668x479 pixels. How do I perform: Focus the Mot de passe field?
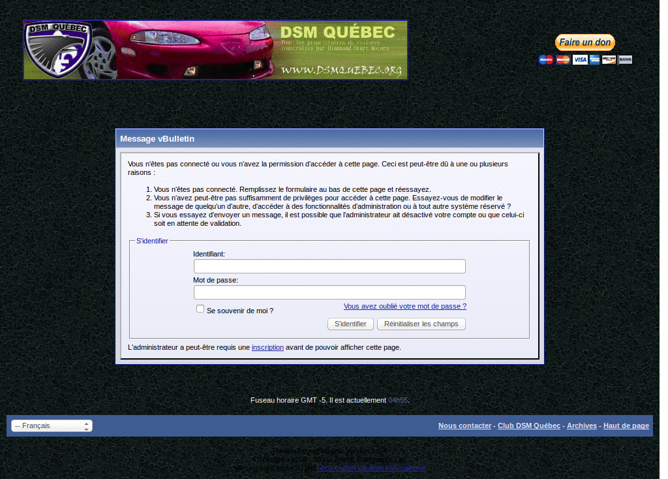[x=329, y=292]
